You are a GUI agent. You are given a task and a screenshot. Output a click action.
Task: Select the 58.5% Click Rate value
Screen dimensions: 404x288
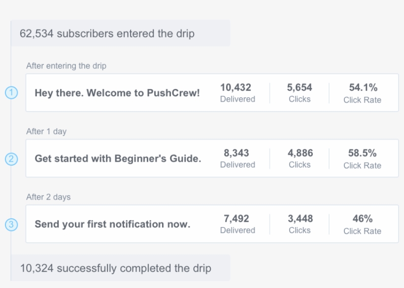[x=363, y=158]
